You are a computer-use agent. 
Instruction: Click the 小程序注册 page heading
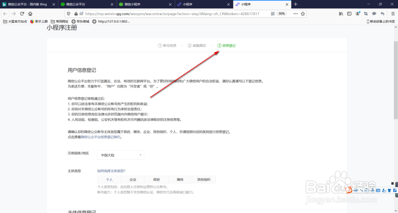(x=62, y=28)
